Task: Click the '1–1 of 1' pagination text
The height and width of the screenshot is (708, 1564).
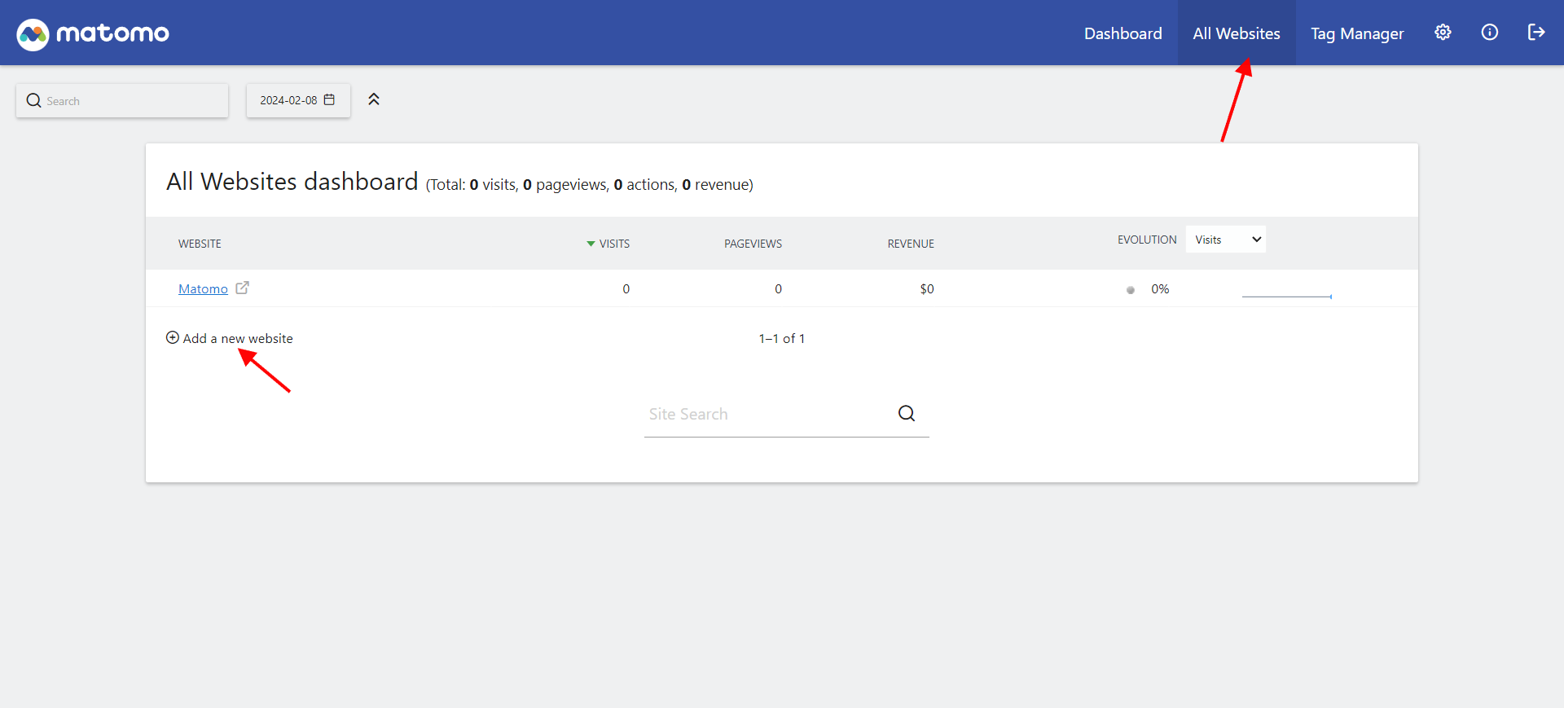Action: (782, 338)
